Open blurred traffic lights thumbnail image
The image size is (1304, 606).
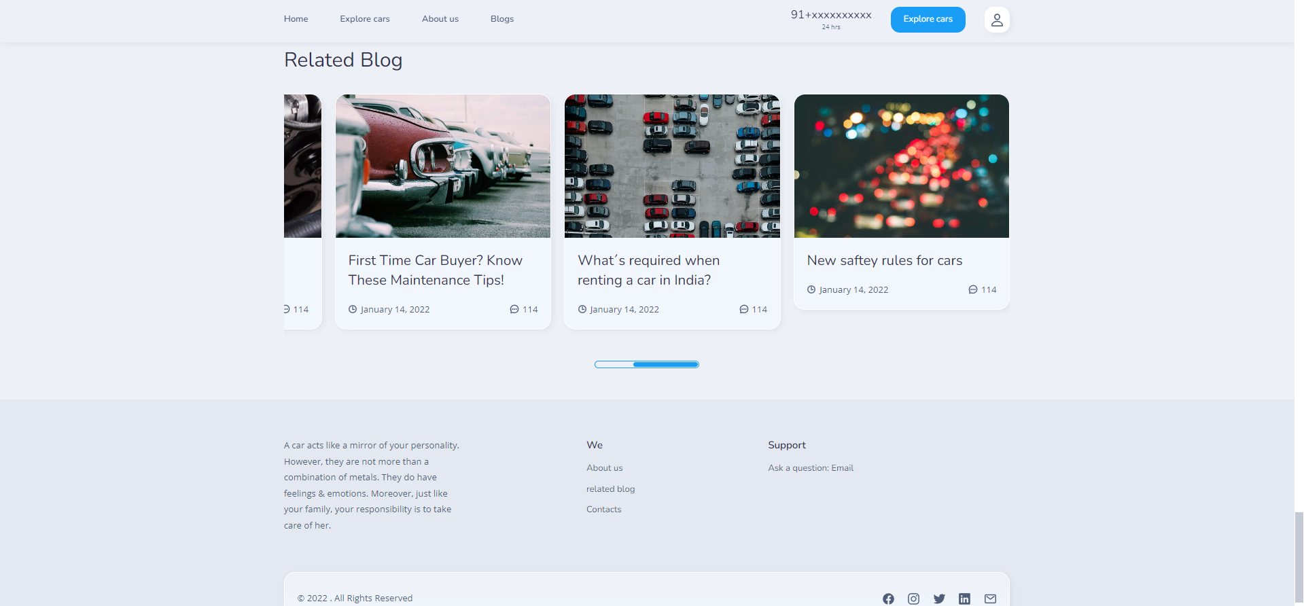(x=901, y=166)
